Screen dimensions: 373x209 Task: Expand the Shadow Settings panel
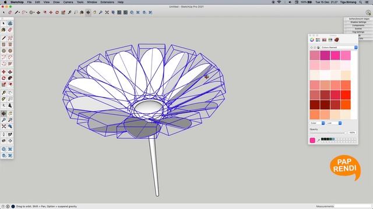[359, 22]
